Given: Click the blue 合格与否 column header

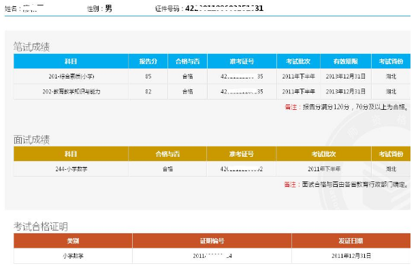Looking at the screenshot, I should (x=187, y=61).
